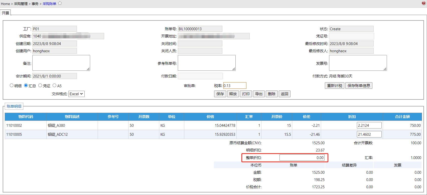Click material code 11010002
The image size is (427, 195).
pos(14,125)
